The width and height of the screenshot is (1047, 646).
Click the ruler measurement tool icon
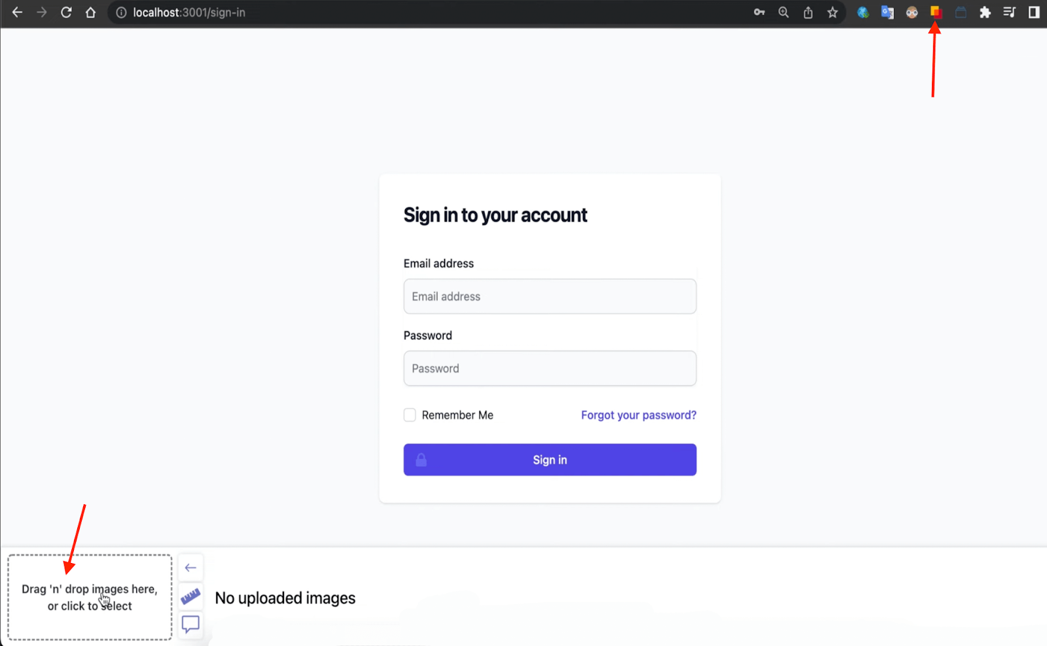click(x=190, y=596)
